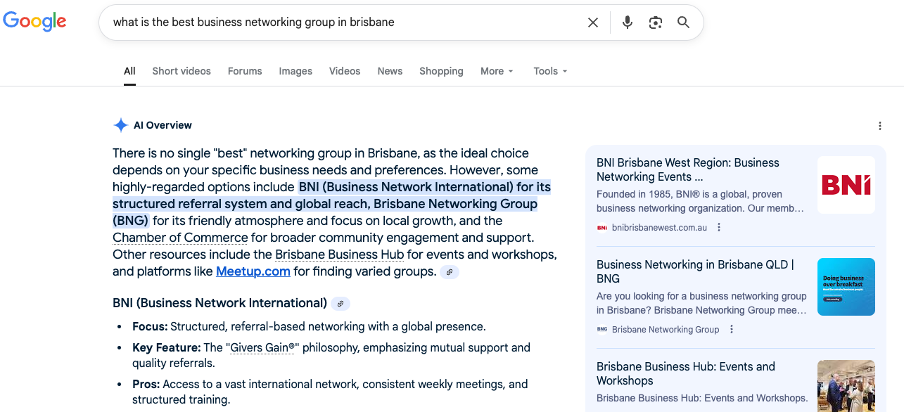Screen dimensions: 904x412
Task: Click the Focus: bullet text
Action: pos(309,327)
